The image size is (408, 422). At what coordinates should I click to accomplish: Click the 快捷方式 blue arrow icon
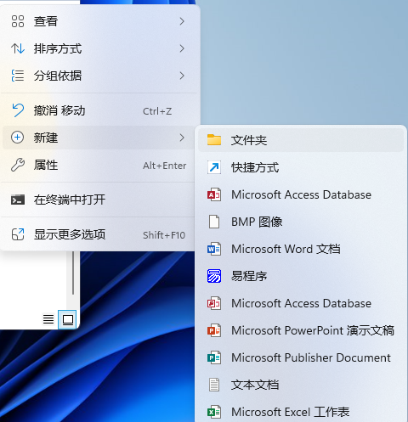[214, 167]
